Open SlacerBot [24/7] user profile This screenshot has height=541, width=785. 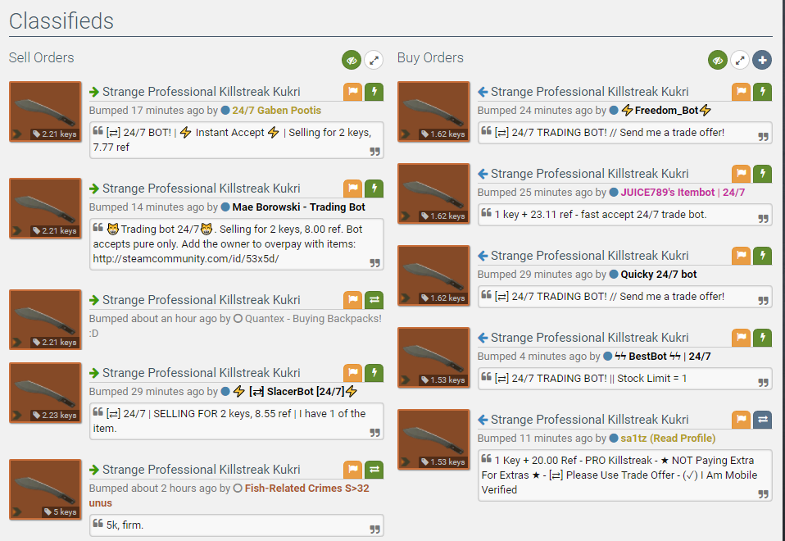296,392
